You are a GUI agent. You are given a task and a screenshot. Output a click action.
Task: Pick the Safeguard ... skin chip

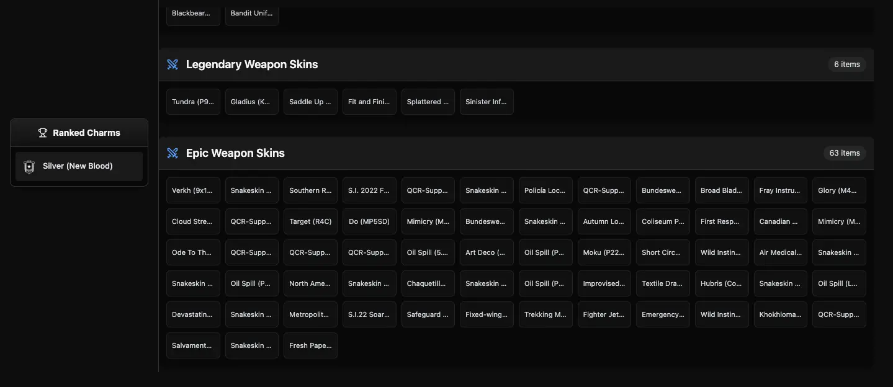(x=428, y=314)
